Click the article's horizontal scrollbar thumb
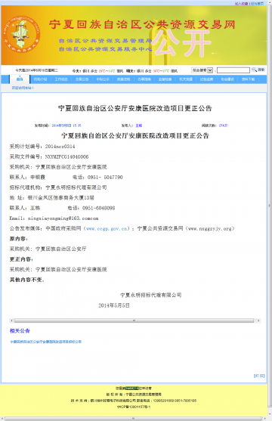Image resolution: width=272 pixels, height=421 pixels. (x=134, y=320)
